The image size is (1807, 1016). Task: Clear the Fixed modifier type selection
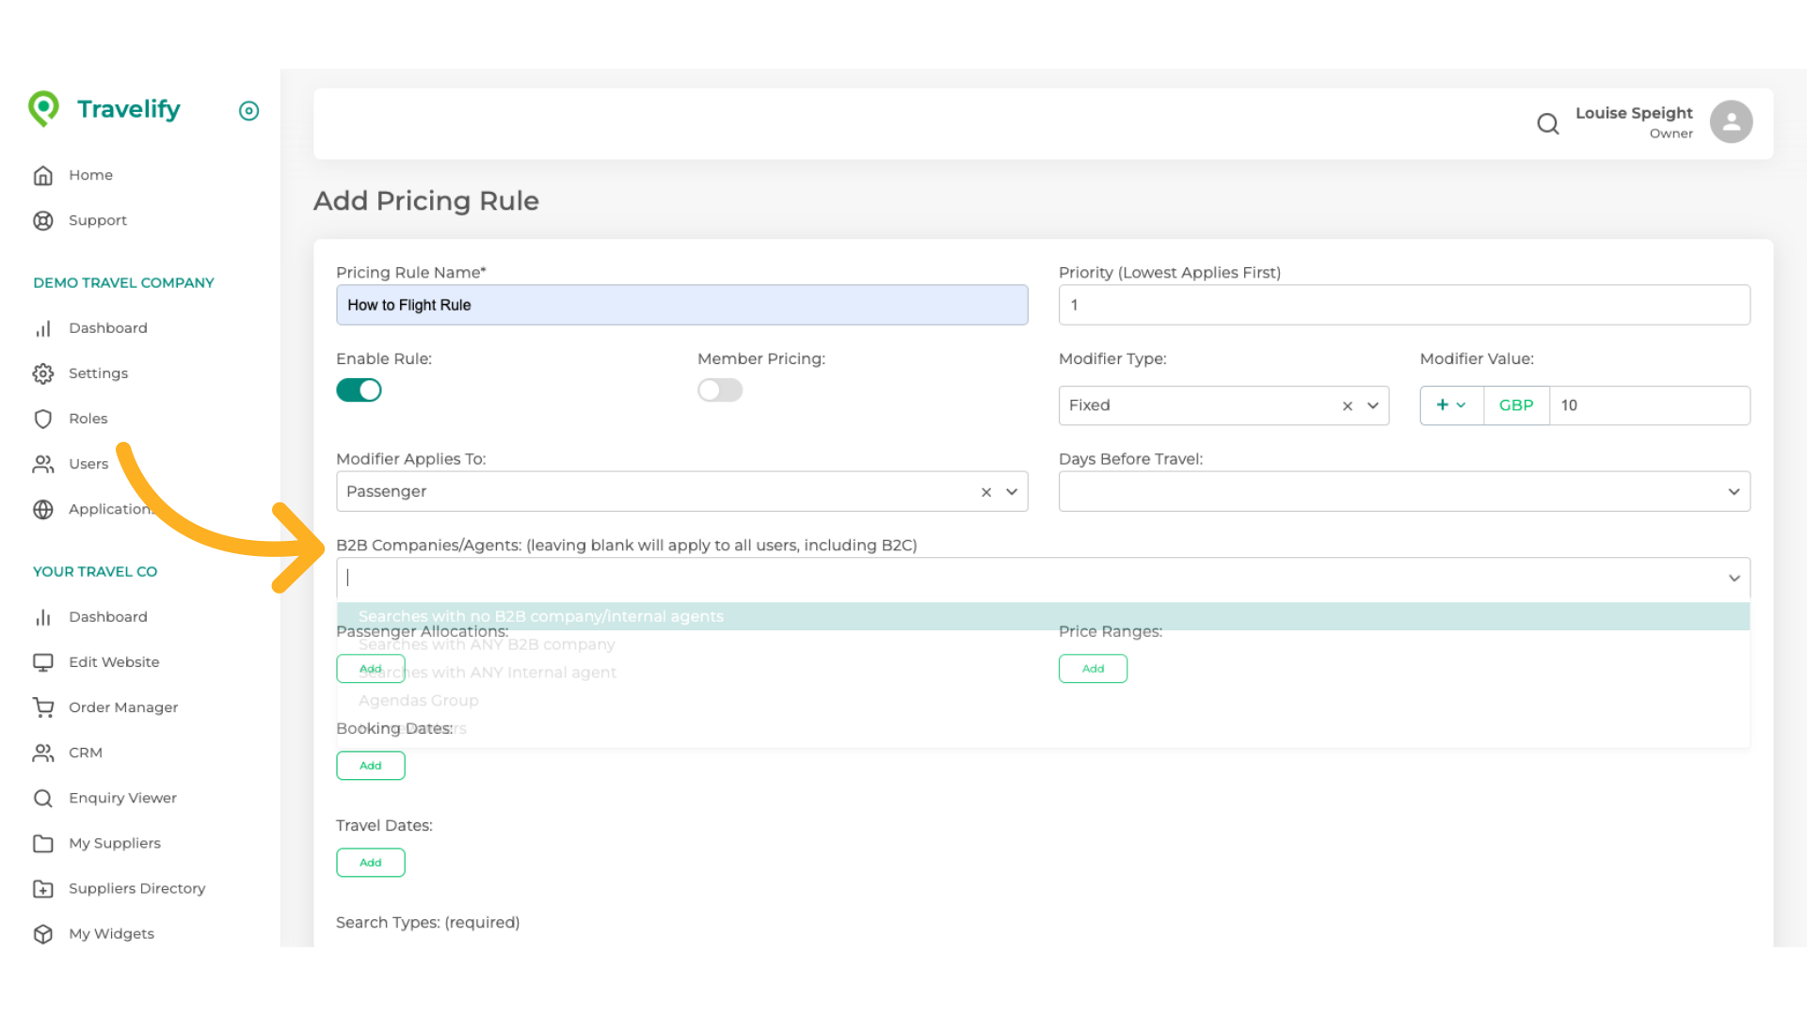point(1347,406)
